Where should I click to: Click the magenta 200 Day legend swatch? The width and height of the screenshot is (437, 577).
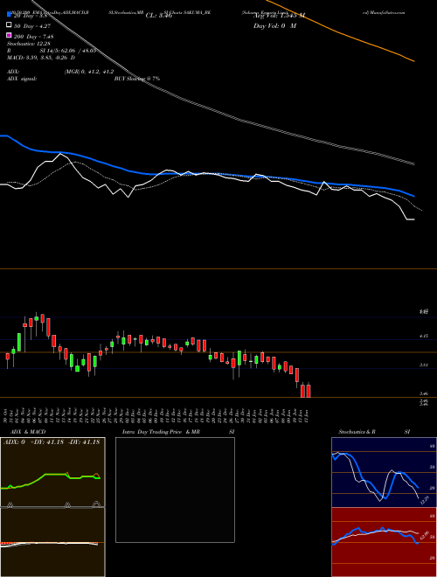(9, 35)
